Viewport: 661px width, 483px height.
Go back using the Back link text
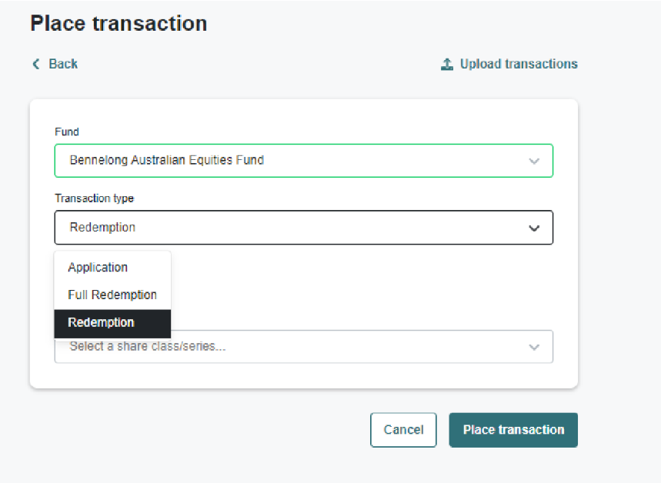pos(63,64)
